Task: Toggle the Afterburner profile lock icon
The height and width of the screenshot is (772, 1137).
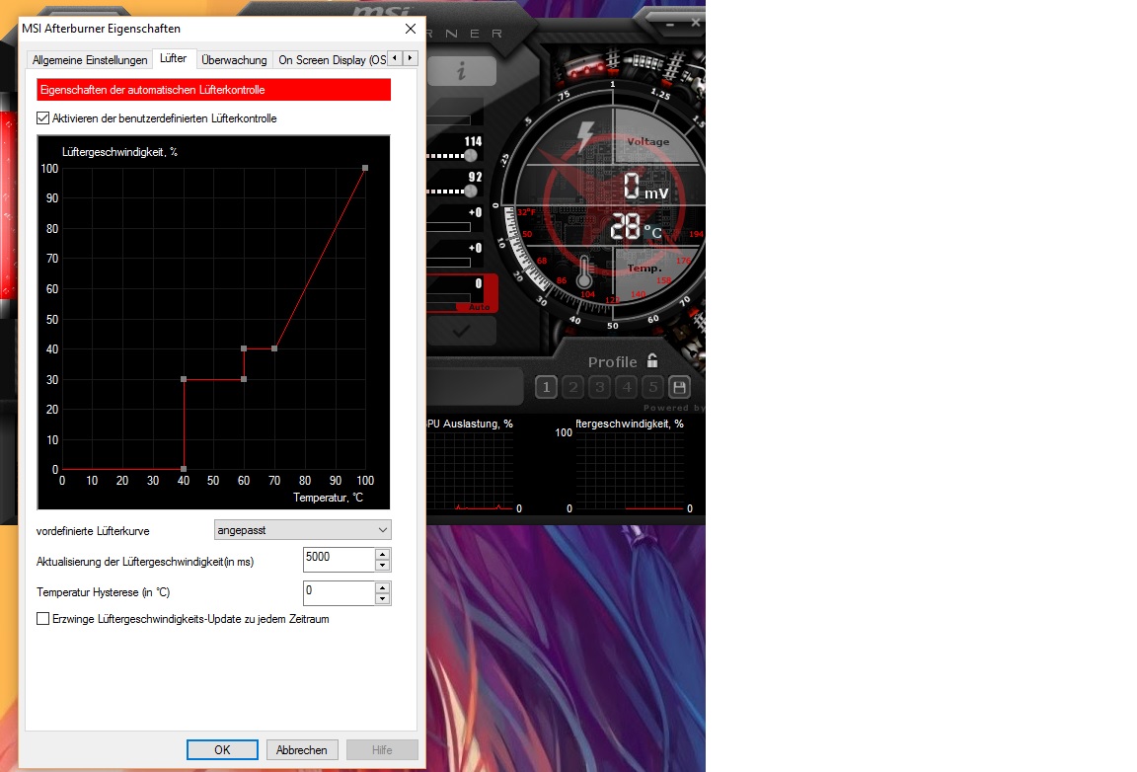Action: point(651,360)
